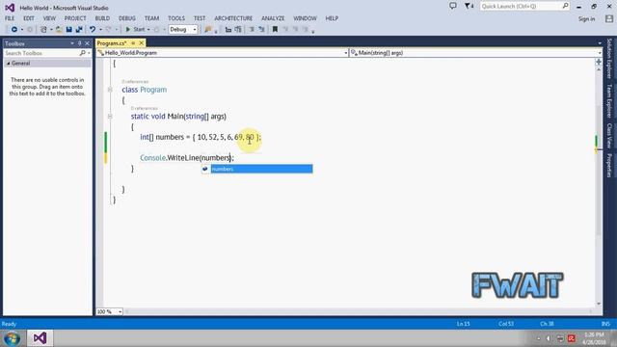This screenshot has height=347, width=617.
Task: Click the taskbar volume speaker icon
Action: tap(549, 338)
